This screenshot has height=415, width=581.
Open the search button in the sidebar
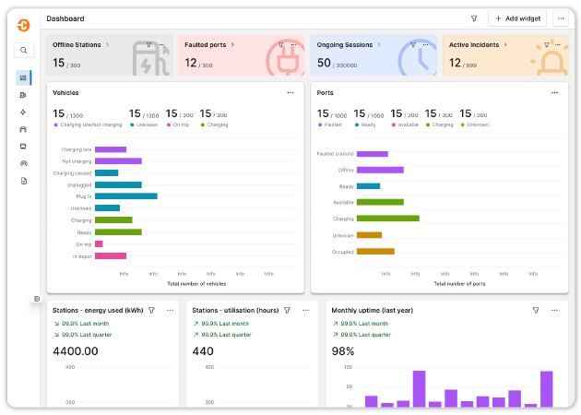[x=23, y=51]
